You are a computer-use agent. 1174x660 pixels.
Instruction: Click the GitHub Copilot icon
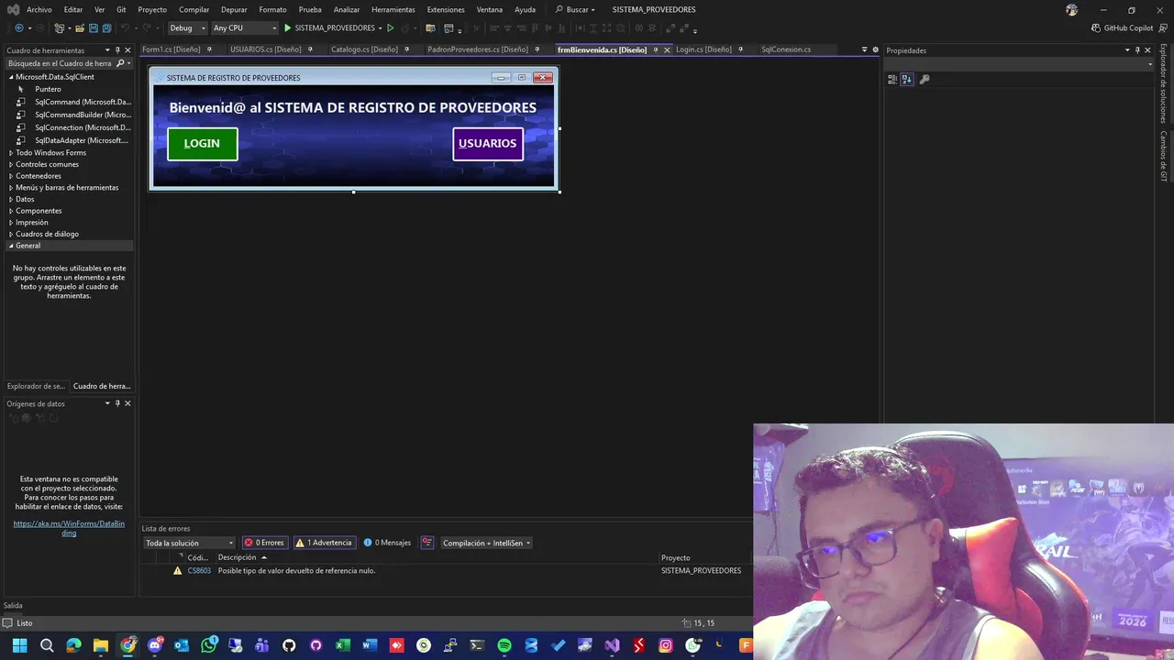pos(1096,28)
